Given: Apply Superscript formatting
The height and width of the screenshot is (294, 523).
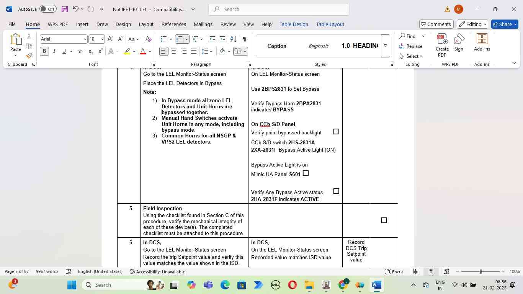Looking at the screenshot, I should coord(100,51).
